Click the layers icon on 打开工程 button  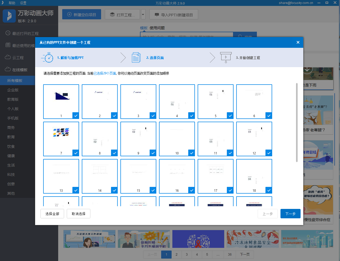(112, 15)
